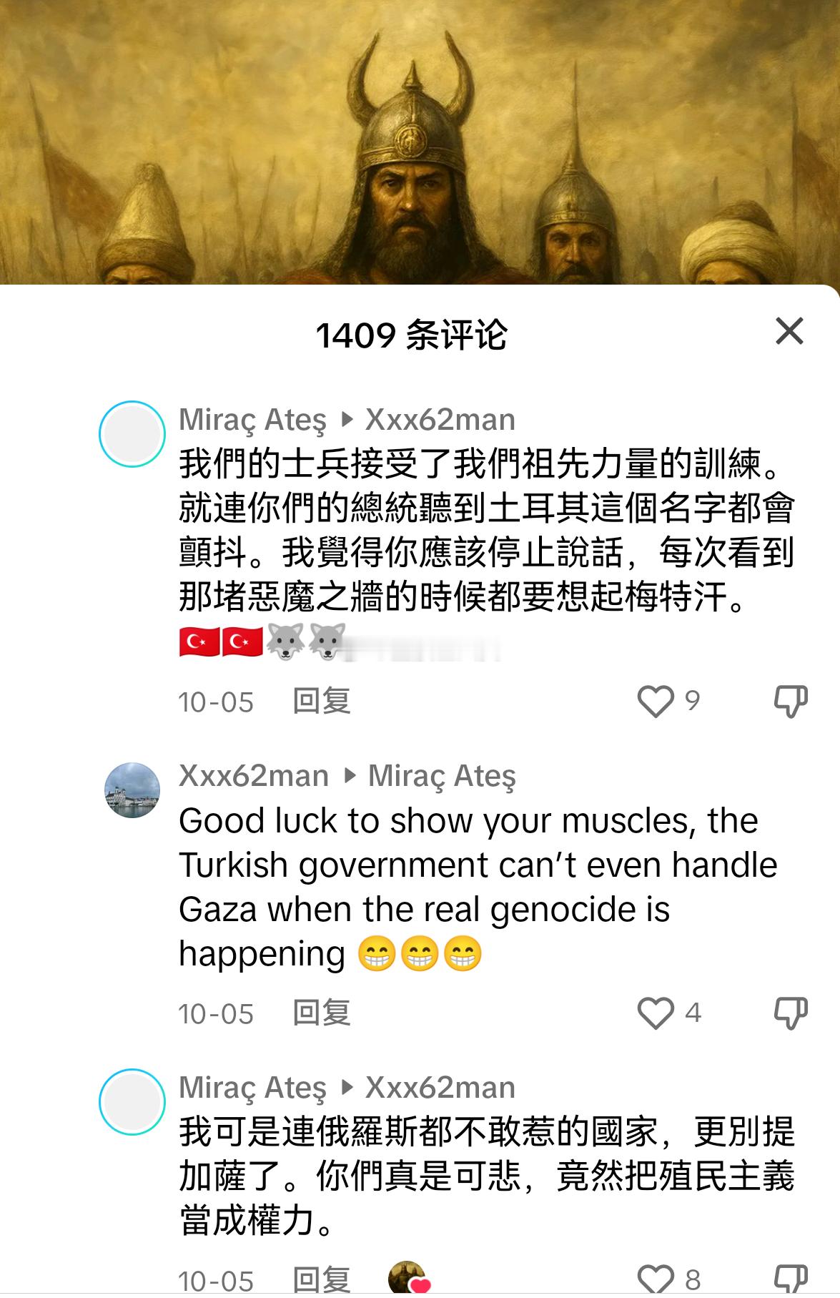Tap Xxx62man reply target in first comment
The image size is (840, 1298).
[440, 420]
